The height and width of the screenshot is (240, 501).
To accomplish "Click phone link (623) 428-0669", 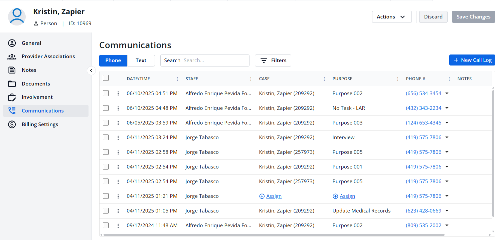I will click(424, 211).
